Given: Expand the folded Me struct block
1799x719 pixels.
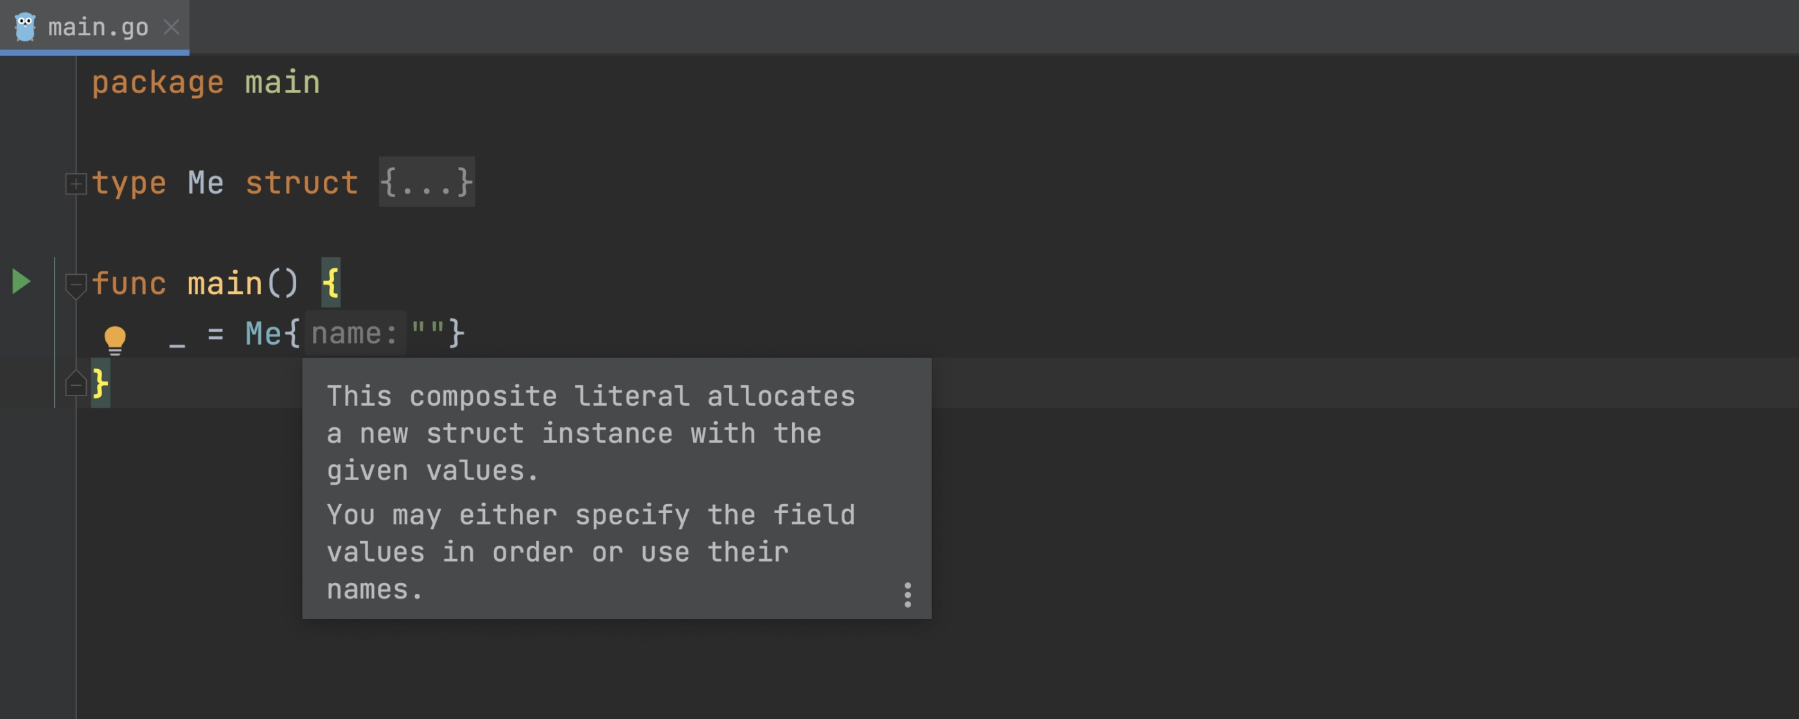Looking at the screenshot, I should pyautogui.click(x=75, y=184).
